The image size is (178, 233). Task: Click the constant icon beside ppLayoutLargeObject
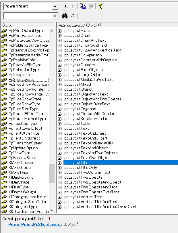60,75
